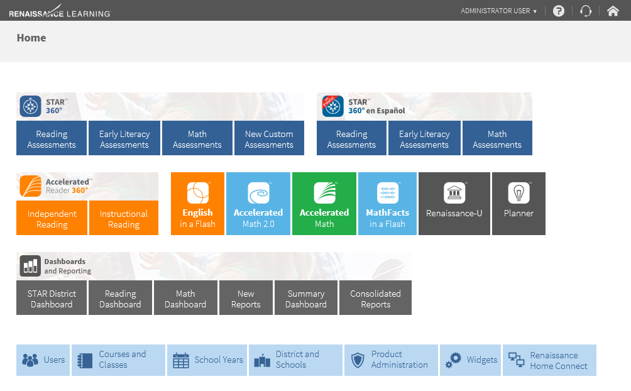Image resolution: width=631 pixels, height=391 pixels.
Task: Click the STAR 360 en Español icon
Action: point(333,106)
